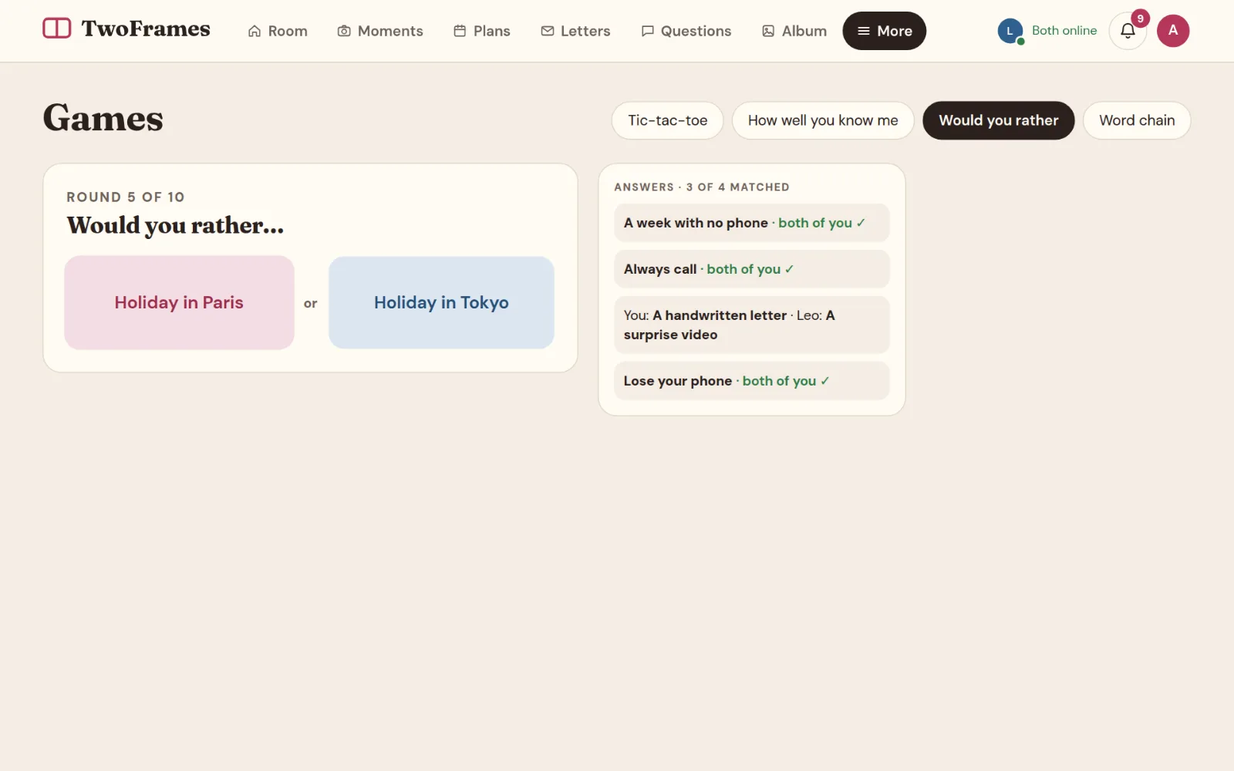This screenshot has height=771, width=1234.
Task: Expand the More menu
Action: pyautogui.click(x=884, y=31)
